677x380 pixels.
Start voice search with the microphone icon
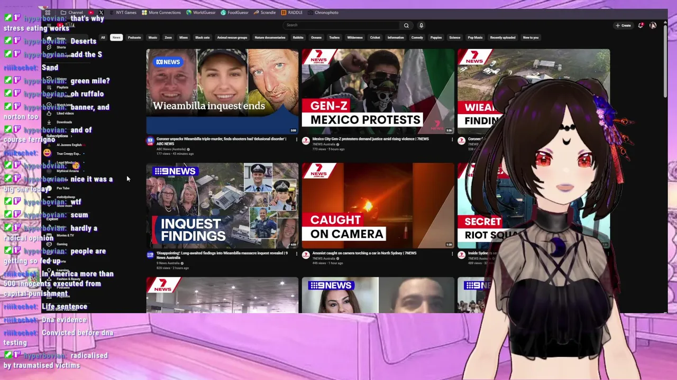pos(421,25)
